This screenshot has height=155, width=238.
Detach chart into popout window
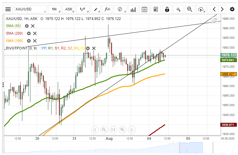(x=215, y=20)
